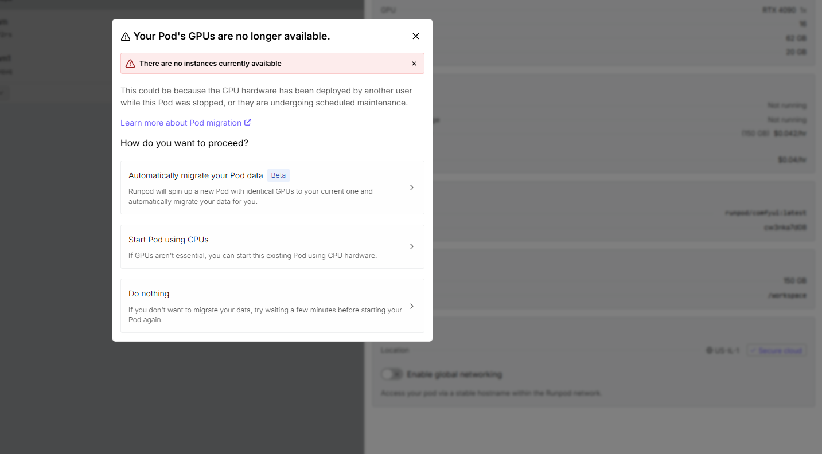822x454 pixels.
Task: Click the Beta badge next to migrate option
Action: (x=278, y=175)
